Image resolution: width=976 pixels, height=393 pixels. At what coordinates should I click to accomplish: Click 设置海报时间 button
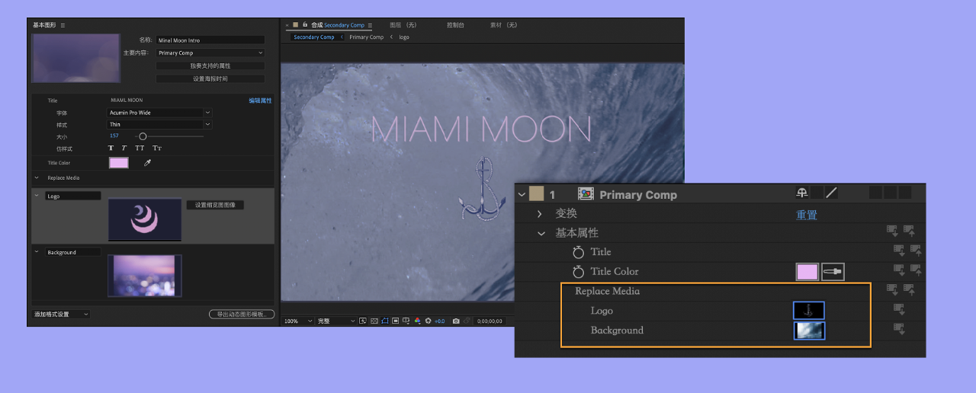point(210,78)
